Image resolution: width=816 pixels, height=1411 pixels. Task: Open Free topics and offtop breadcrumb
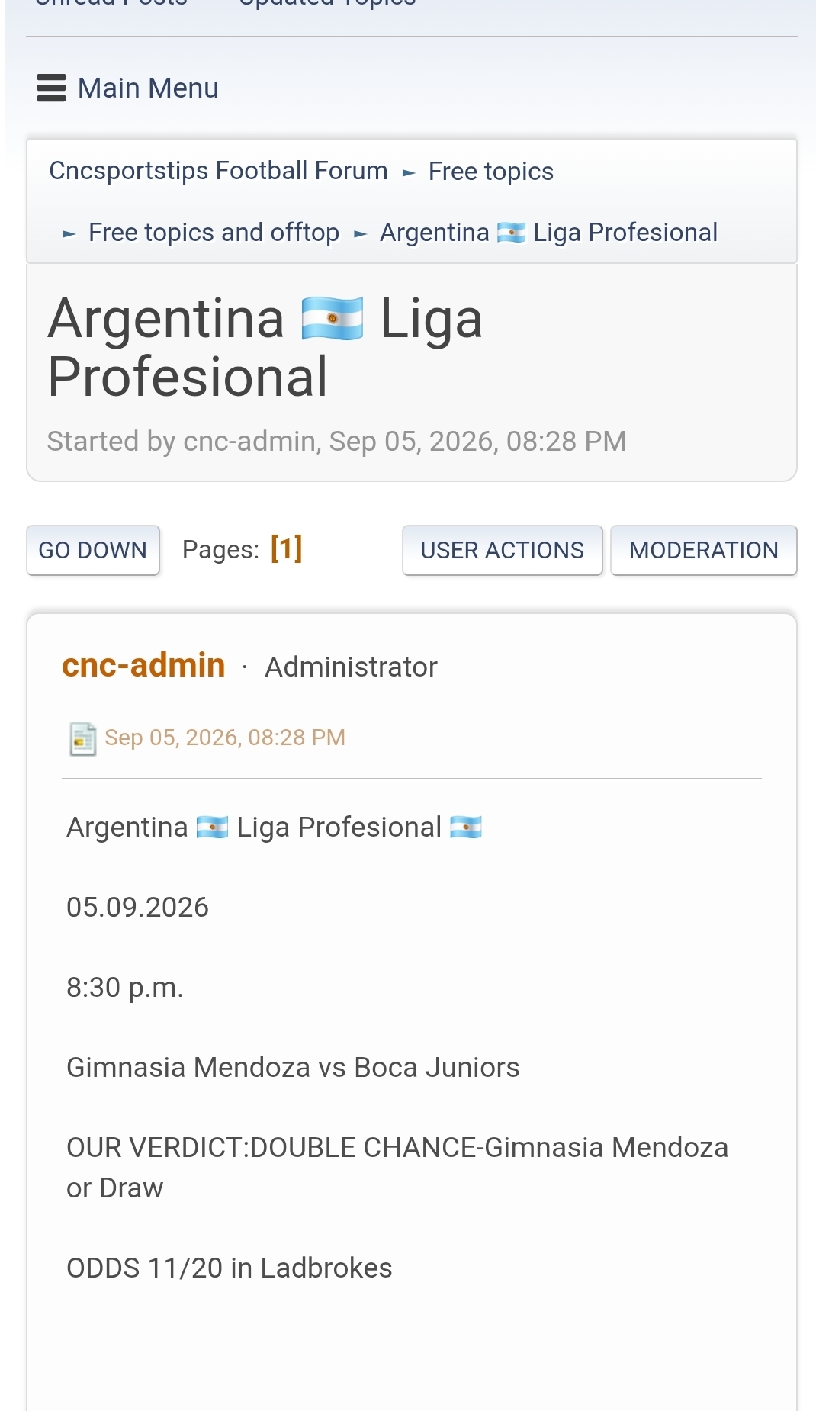(x=214, y=233)
